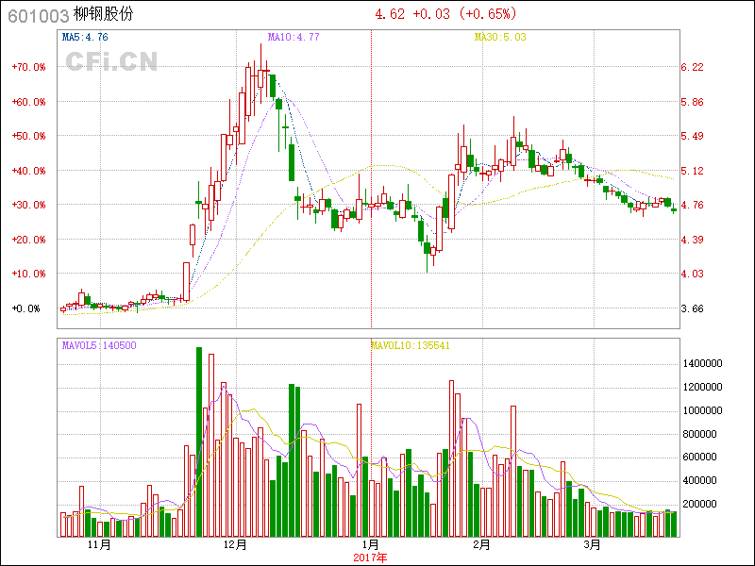Select the 1月 marker on time axis
Image resolution: width=755 pixels, height=566 pixels.
pos(371,545)
